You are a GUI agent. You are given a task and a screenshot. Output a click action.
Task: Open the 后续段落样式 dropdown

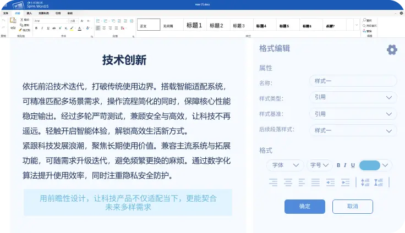(x=353, y=131)
